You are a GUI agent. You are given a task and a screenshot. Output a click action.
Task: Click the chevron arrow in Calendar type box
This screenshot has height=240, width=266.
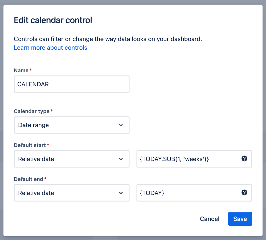coord(121,125)
